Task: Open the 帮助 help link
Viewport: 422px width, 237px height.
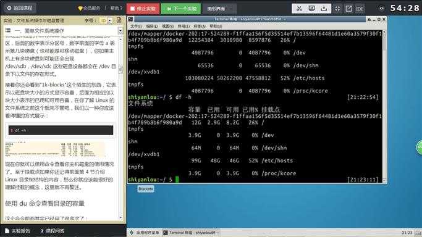Action: [116, 8]
